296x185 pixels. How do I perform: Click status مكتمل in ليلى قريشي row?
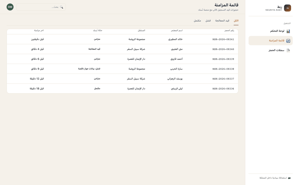[x=97, y=88]
